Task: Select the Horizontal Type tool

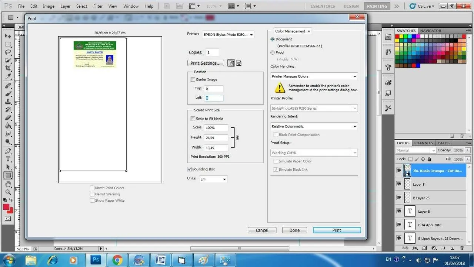Action: click(x=8, y=159)
